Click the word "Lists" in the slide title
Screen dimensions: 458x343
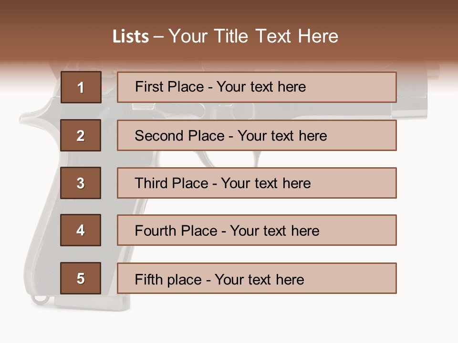click(x=130, y=37)
